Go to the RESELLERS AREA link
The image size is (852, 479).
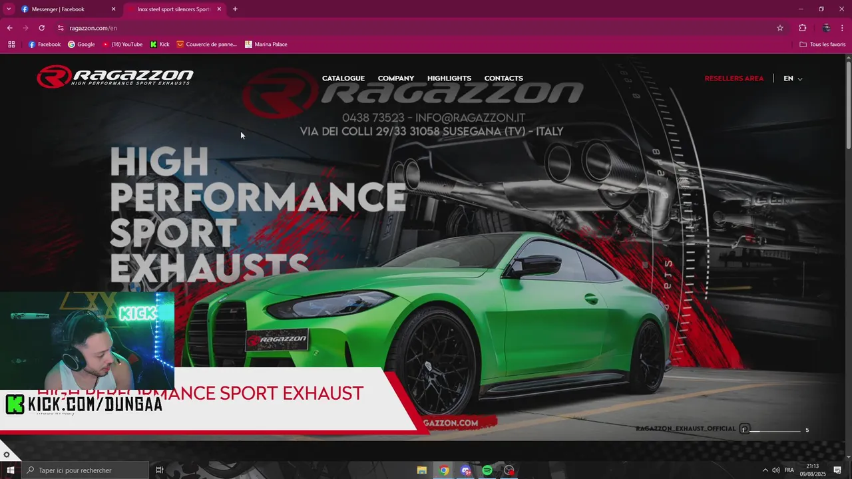coord(734,79)
